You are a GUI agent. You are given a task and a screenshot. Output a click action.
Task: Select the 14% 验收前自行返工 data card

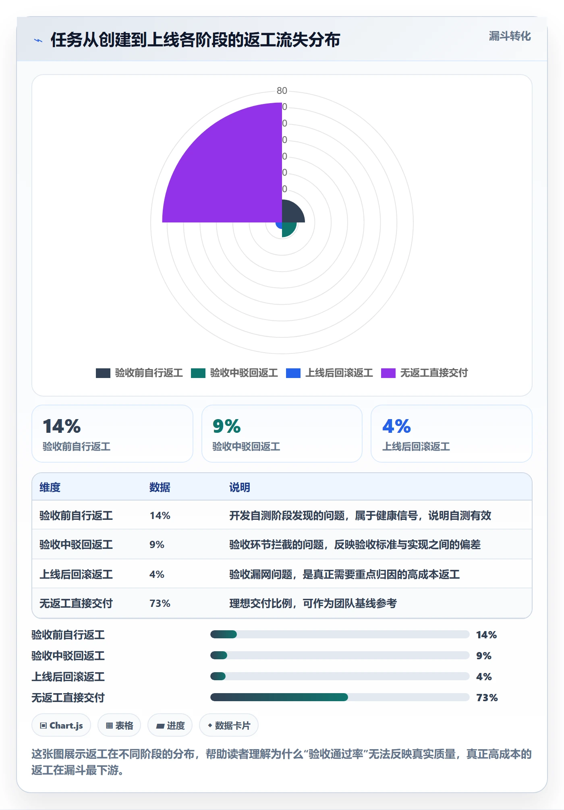point(112,434)
